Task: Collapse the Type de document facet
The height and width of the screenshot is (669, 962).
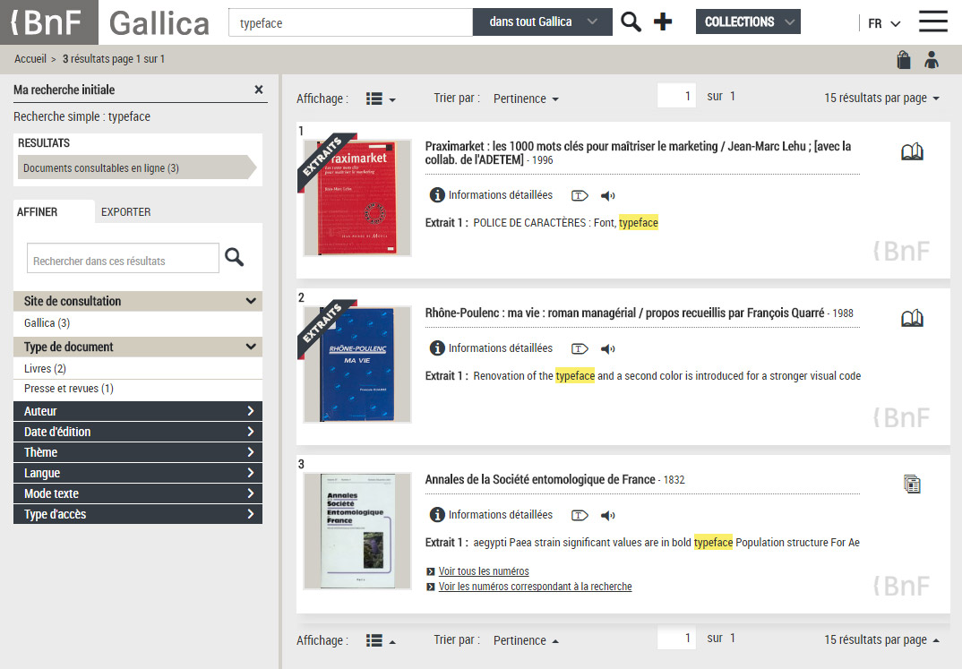Action: point(137,347)
